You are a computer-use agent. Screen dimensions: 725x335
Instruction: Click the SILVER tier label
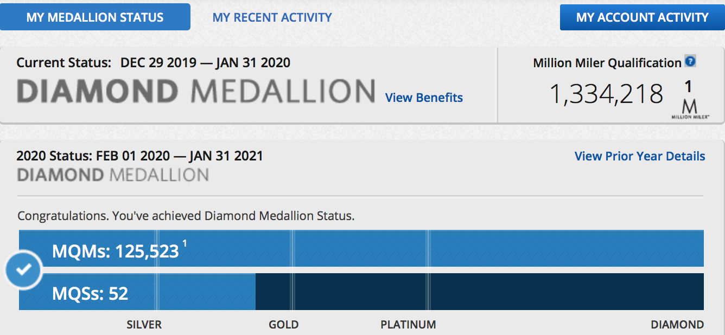pyautogui.click(x=144, y=325)
